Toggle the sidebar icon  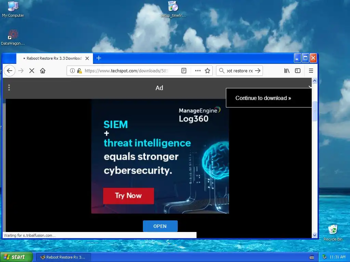(298, 71)
